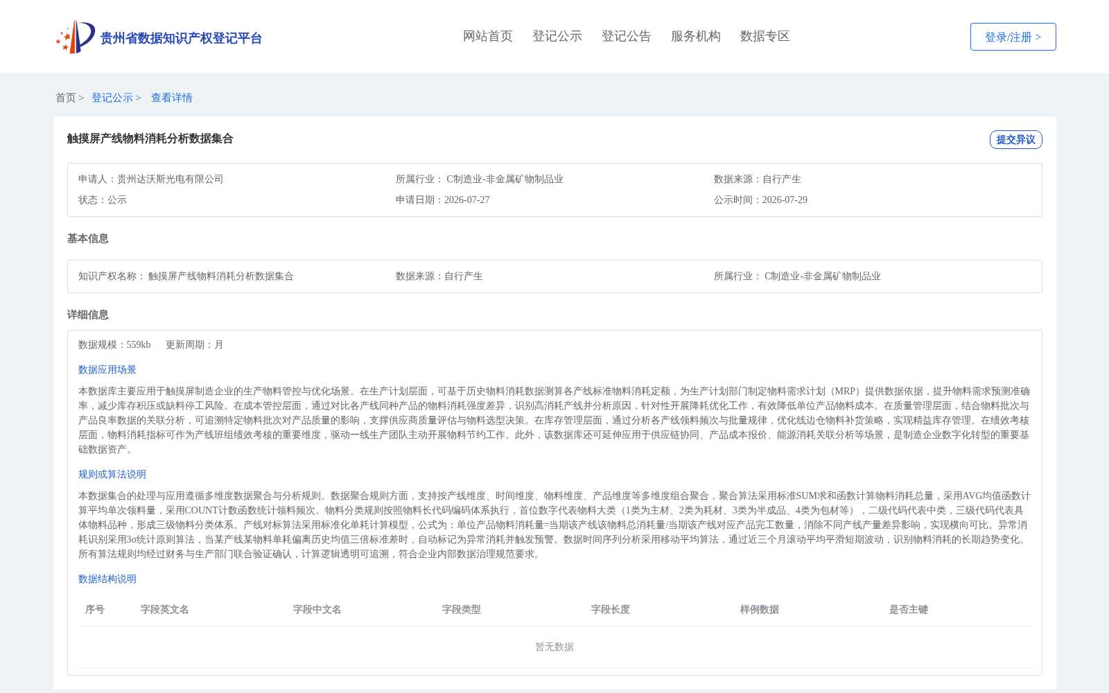Click the 基本信息 section heading

88,238
